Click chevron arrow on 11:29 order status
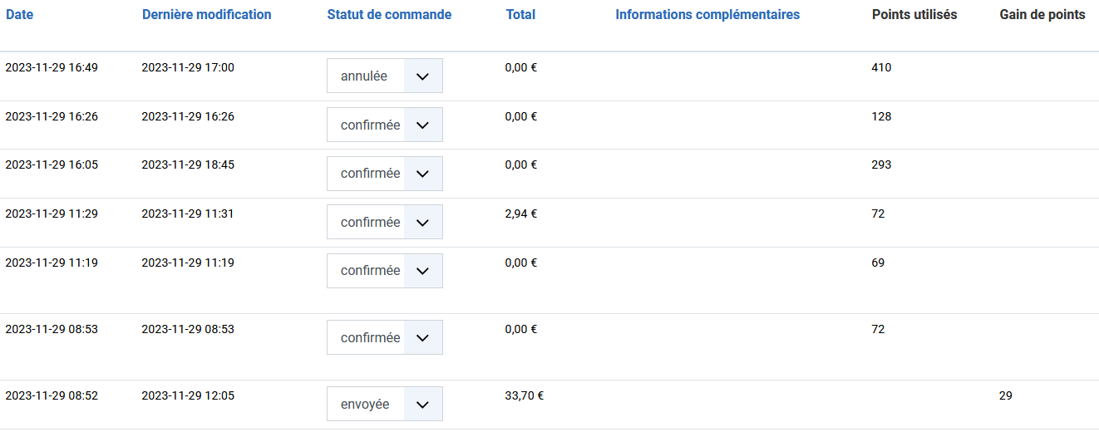Image resolution: width=1099 pixels, height=432 pixels. [422, 222]
